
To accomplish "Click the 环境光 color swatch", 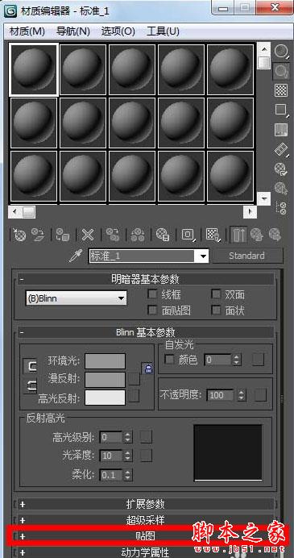I will [106, 361].
